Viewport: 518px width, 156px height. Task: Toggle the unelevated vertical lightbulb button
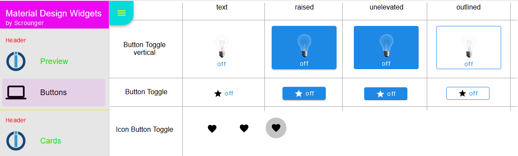386,48
